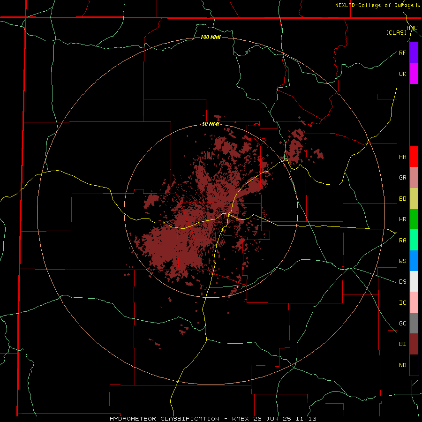
Task: Click the DS white legend swatch
Action: tap(414, 281)
